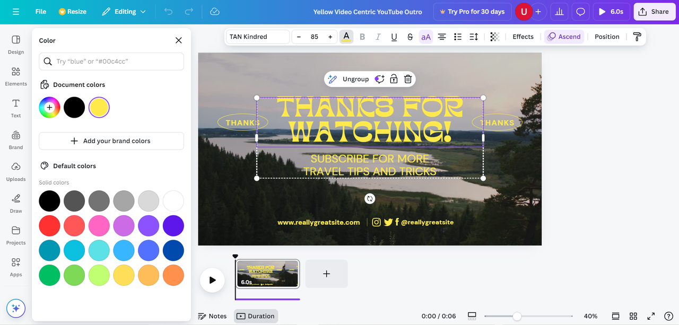The height and width of the screenshot is (325, 679).
Task: Select the 6.0s page thumbnail
Action: (268, 274)
